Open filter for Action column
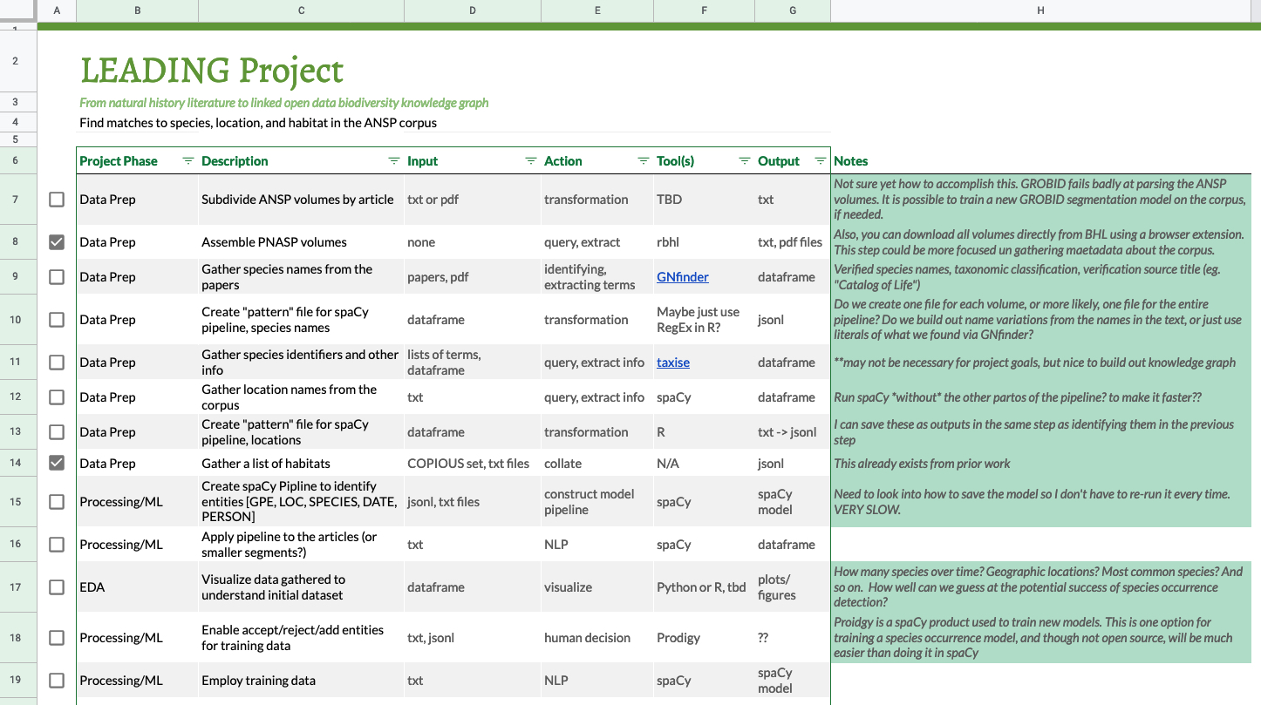The width and height of the screenshot is (1261, 705). (x=644, y=161)
